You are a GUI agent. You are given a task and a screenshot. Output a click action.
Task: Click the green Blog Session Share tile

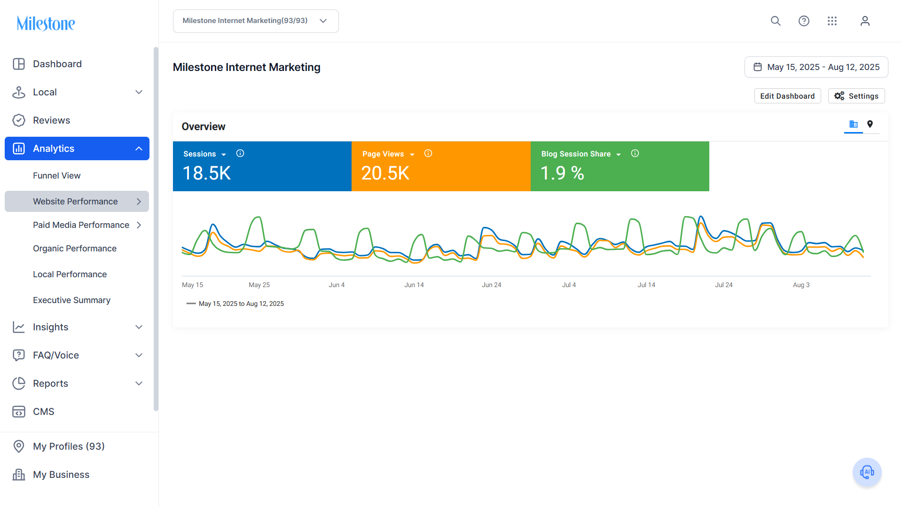pyautogui.click(x=620, y=166)
